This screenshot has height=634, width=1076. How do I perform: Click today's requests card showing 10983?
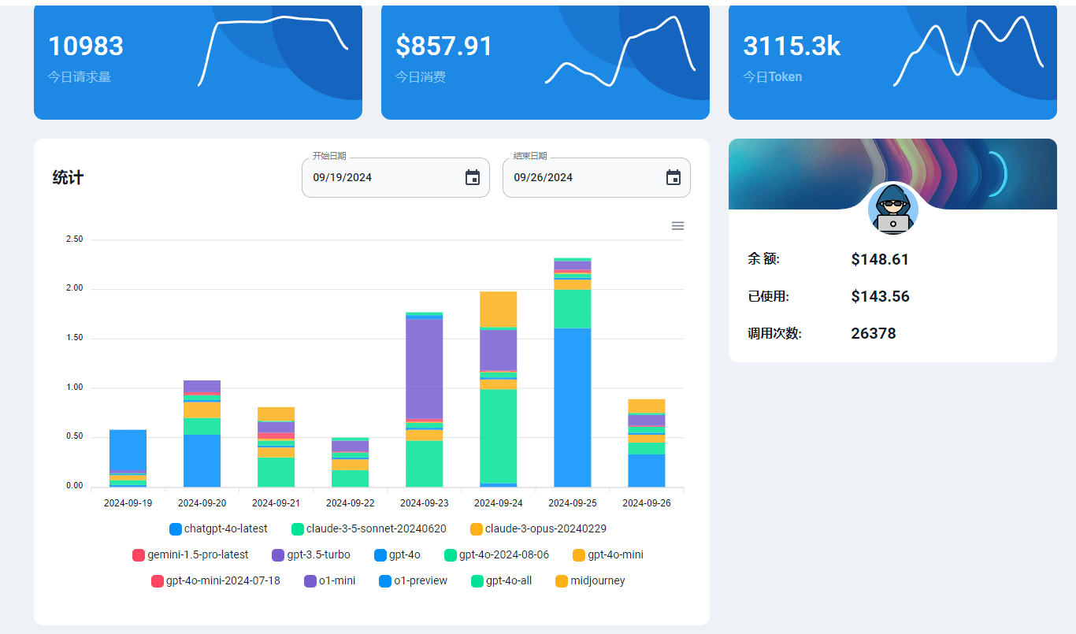pyautogui.click(x=198, y=61)
